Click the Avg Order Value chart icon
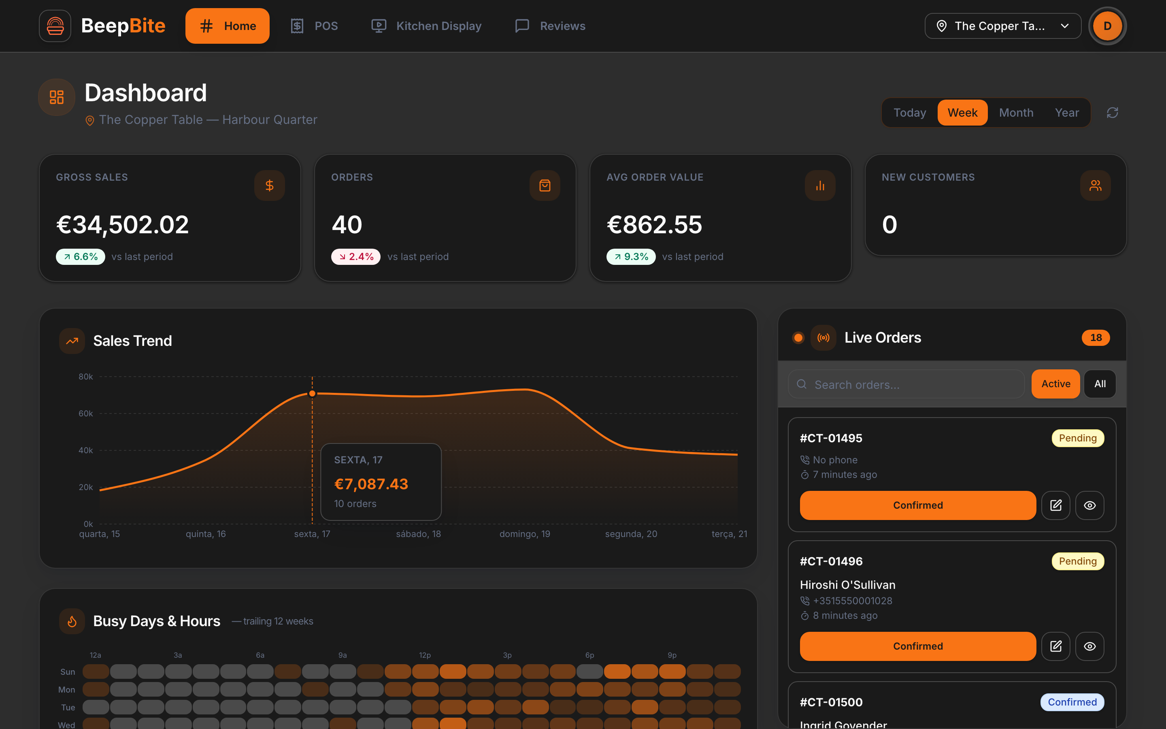The image size is (1166, 729). click(x=820, y=185)
